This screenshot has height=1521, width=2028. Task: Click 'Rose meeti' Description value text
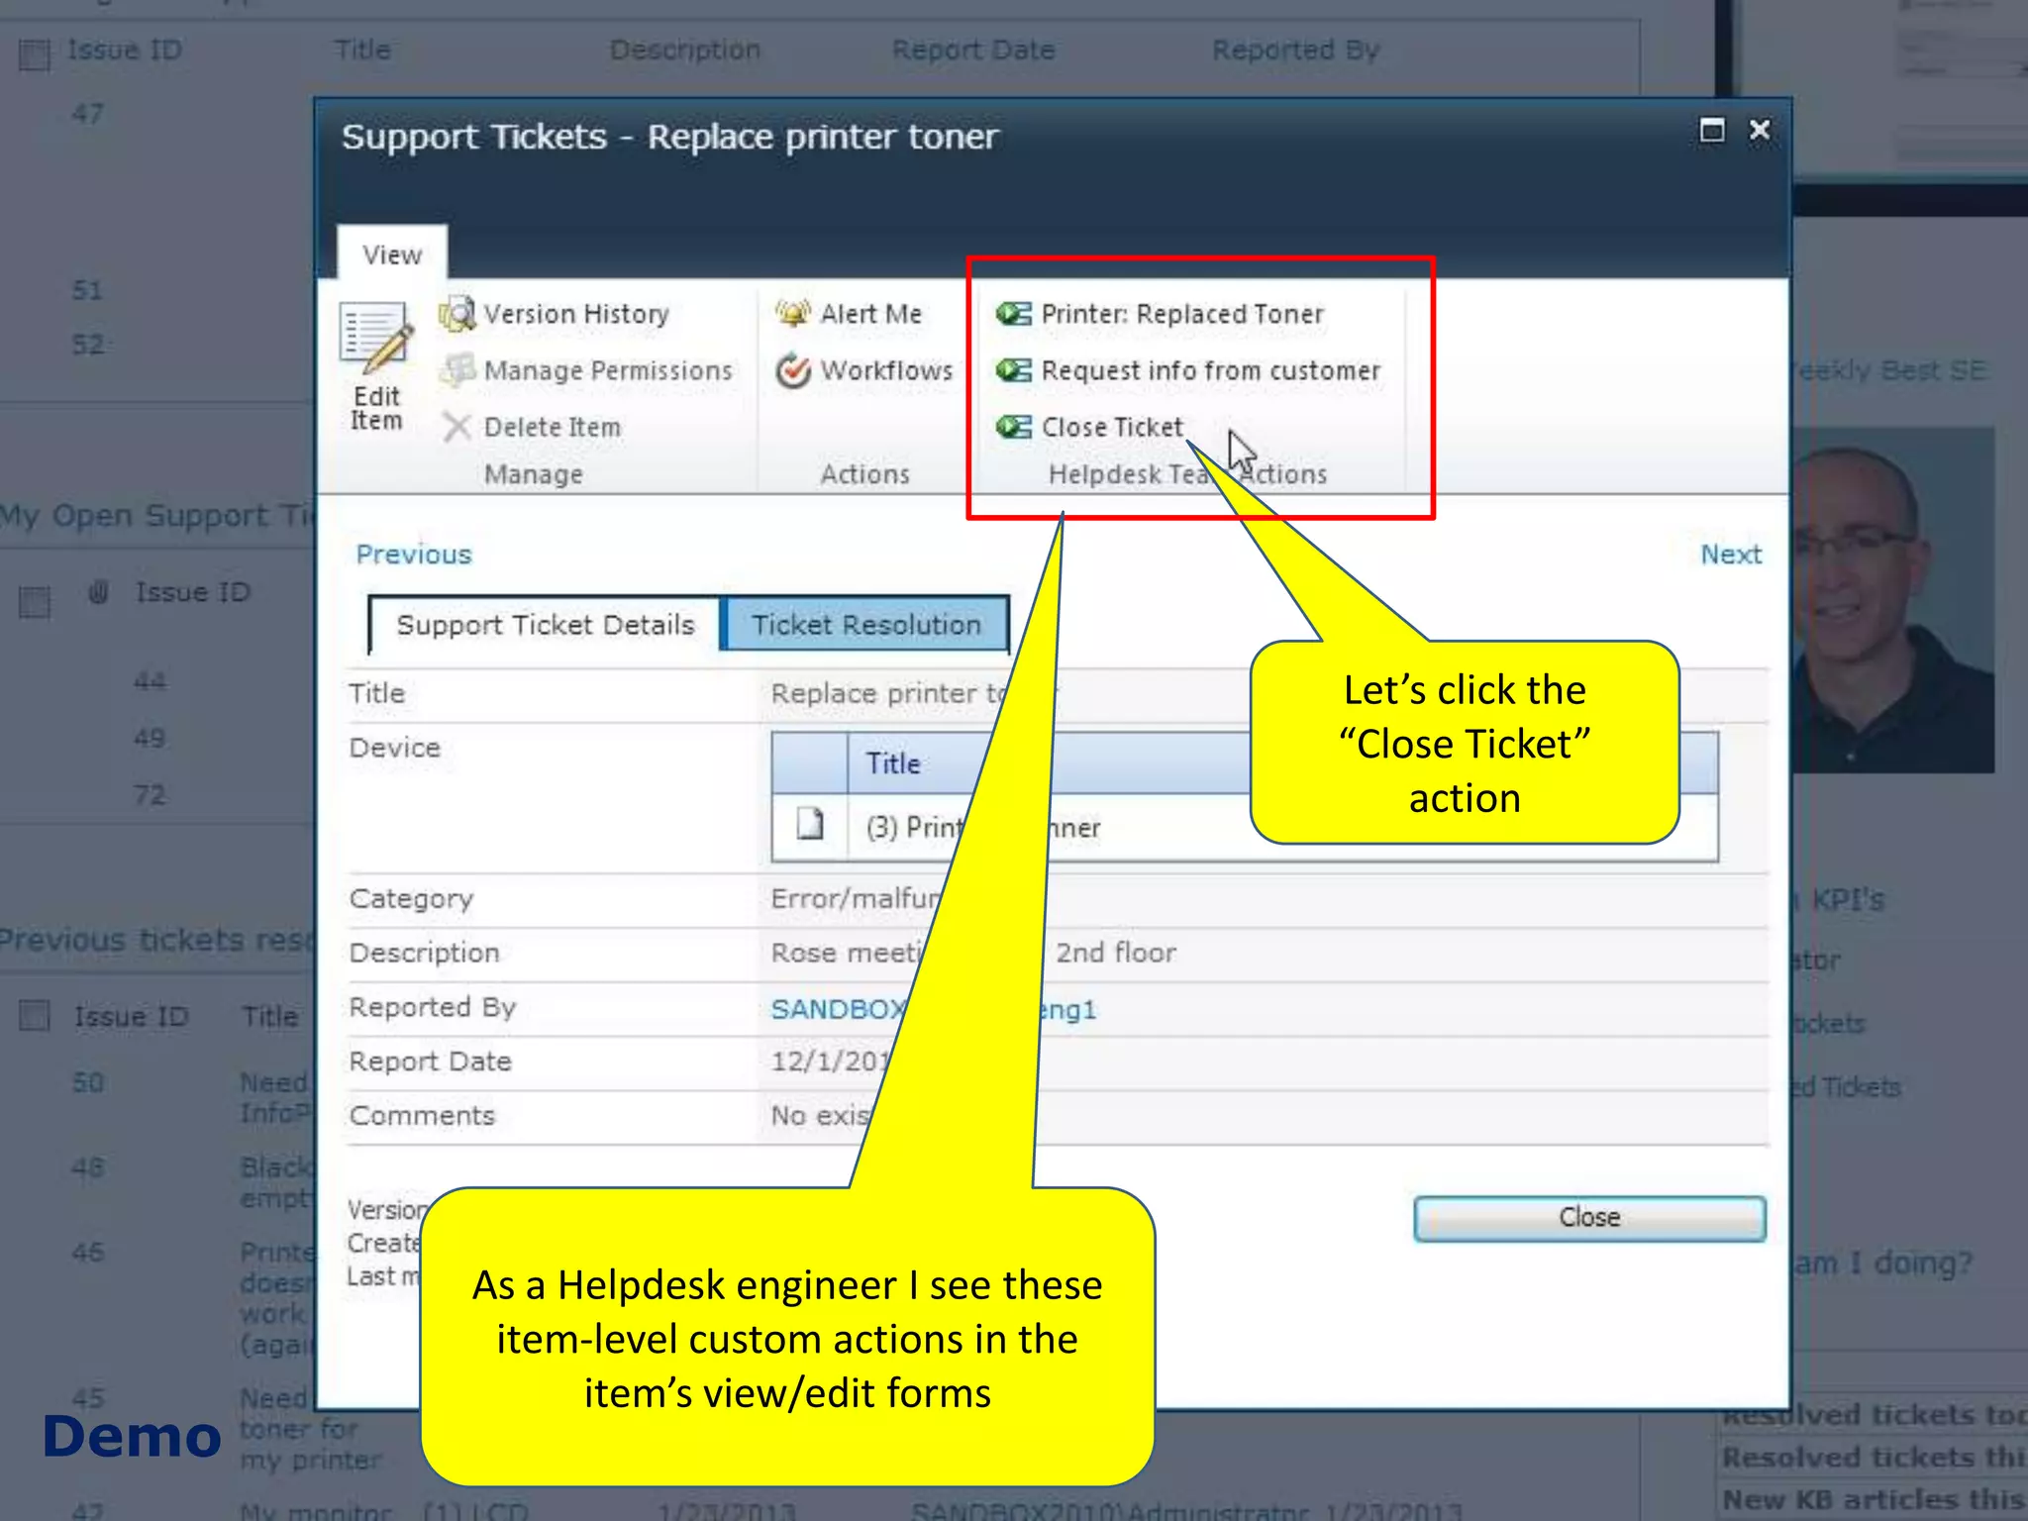(847, 953)
